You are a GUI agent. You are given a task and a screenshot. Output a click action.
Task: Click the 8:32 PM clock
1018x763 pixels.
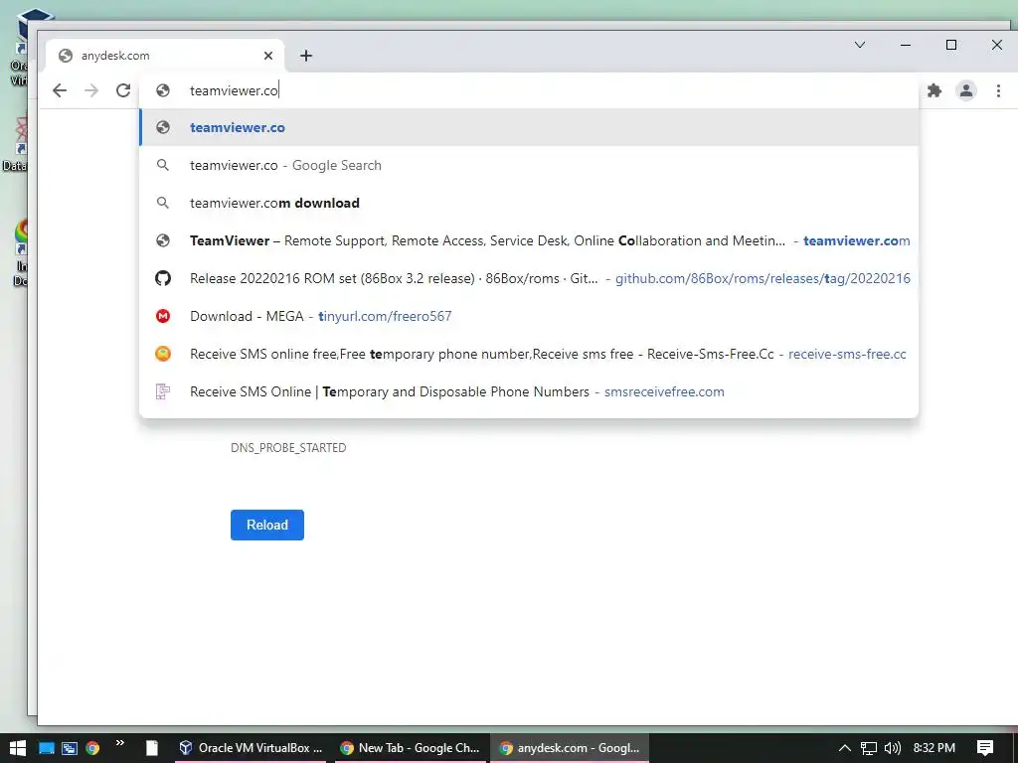pyautogui.click(x=934, y=748)
